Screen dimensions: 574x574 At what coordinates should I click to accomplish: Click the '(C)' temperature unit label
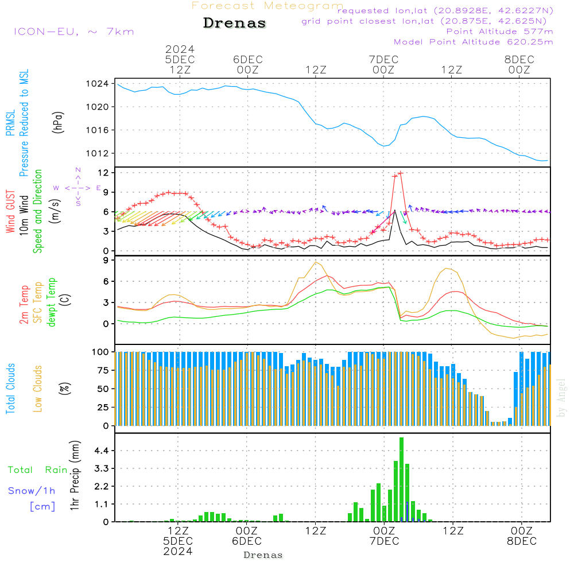coord(65,300)
